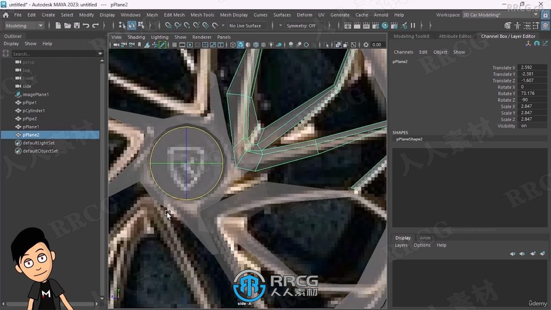551x310 pixels.
Task: Toggle the Modeling Toolkit status line icon
Action: pyautogui.click(x=508, y=25)
